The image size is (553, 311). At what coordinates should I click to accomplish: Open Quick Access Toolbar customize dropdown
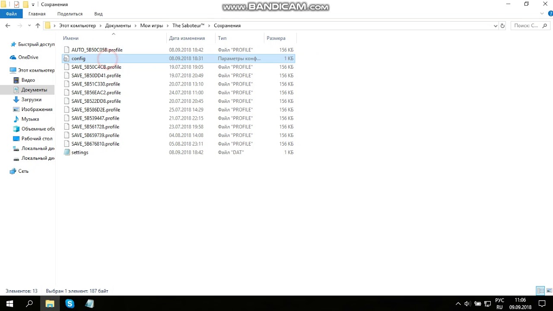[33, 5]
